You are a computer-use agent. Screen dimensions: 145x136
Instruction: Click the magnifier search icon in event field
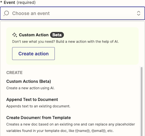click(6, 13)
